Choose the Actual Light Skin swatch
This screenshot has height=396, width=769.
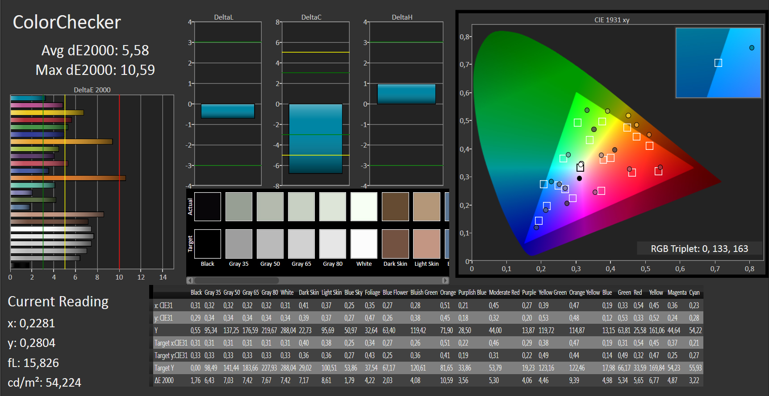pos(426,206)
